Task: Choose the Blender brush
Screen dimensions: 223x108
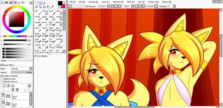Action: coord(59,24)
